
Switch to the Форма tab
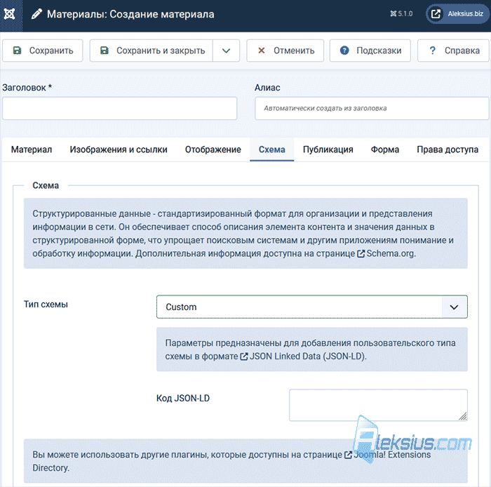(385, 149)
